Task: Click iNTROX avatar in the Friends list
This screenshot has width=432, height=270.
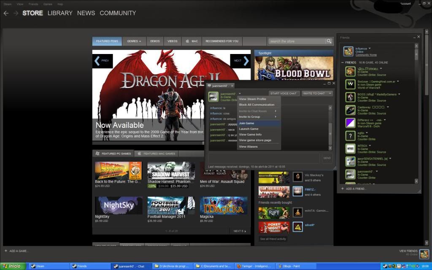Action: tap(351, 148)
